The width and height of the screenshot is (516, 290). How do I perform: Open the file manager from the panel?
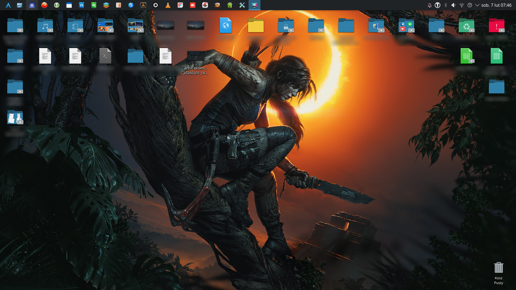click(x=20, y=5)
